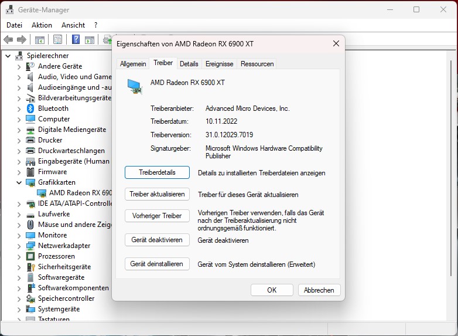Confirm the dialog with OK
This screenshot has height=336, width=458.
(272, 290)
